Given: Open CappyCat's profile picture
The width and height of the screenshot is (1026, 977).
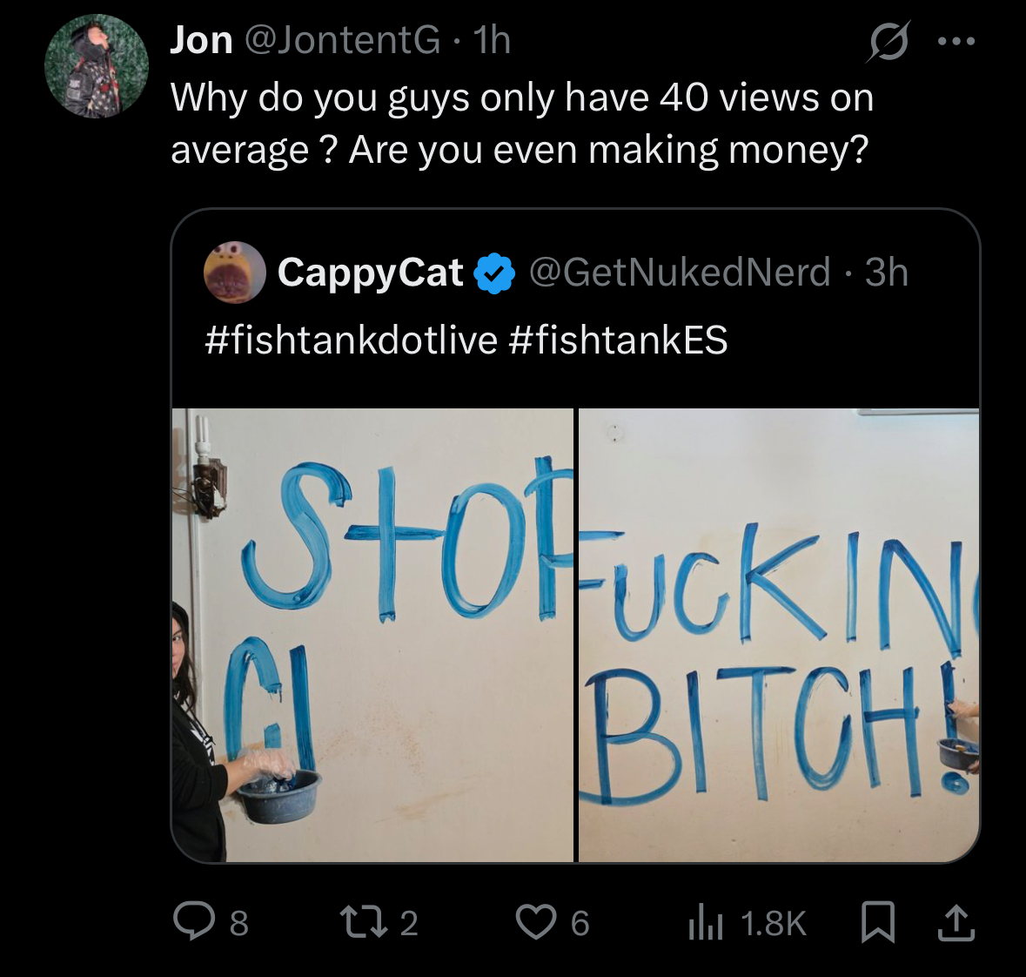Looking at the screenshot, I should (235, 273).
